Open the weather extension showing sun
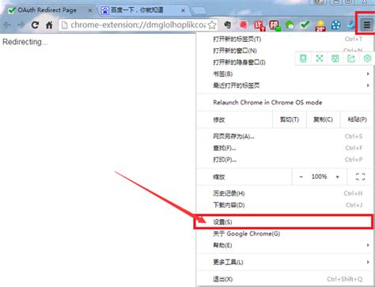The image size is (375, 287). (x=320, y=25)
